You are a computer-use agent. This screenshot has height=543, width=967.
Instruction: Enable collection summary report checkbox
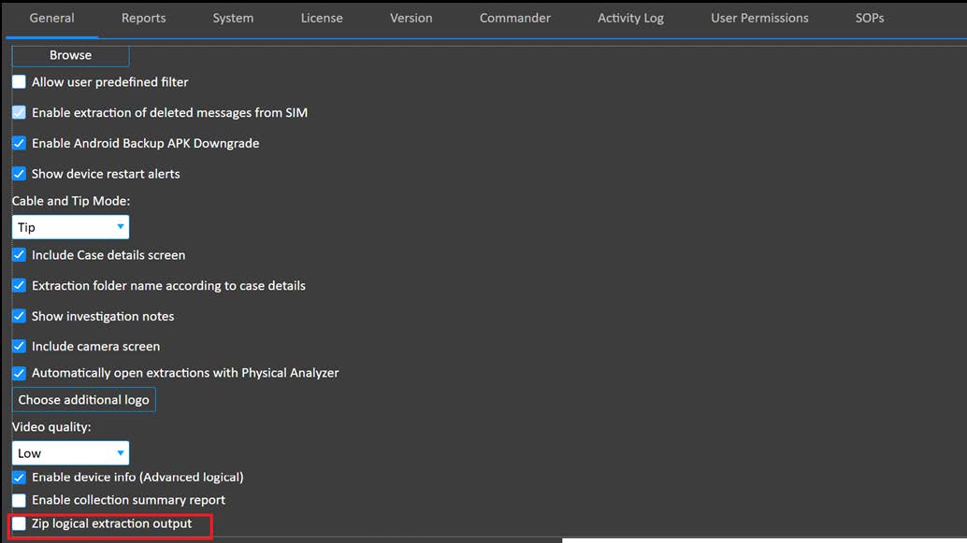click(19, 500)
